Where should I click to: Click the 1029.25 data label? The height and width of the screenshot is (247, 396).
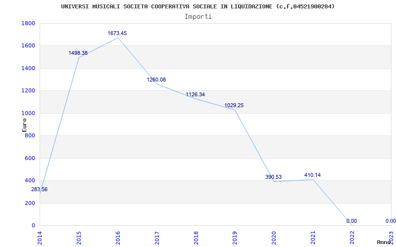[x=234, y=105]
